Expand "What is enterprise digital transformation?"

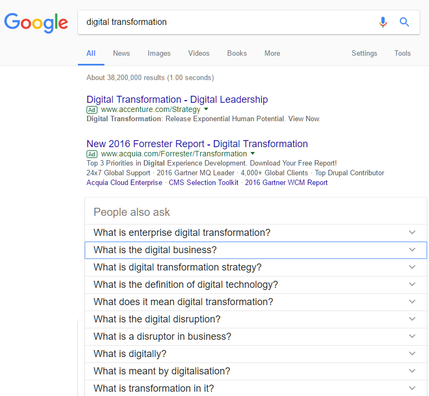412,233
